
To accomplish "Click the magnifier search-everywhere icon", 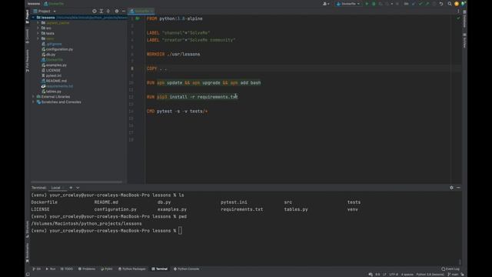I will 449,4.
